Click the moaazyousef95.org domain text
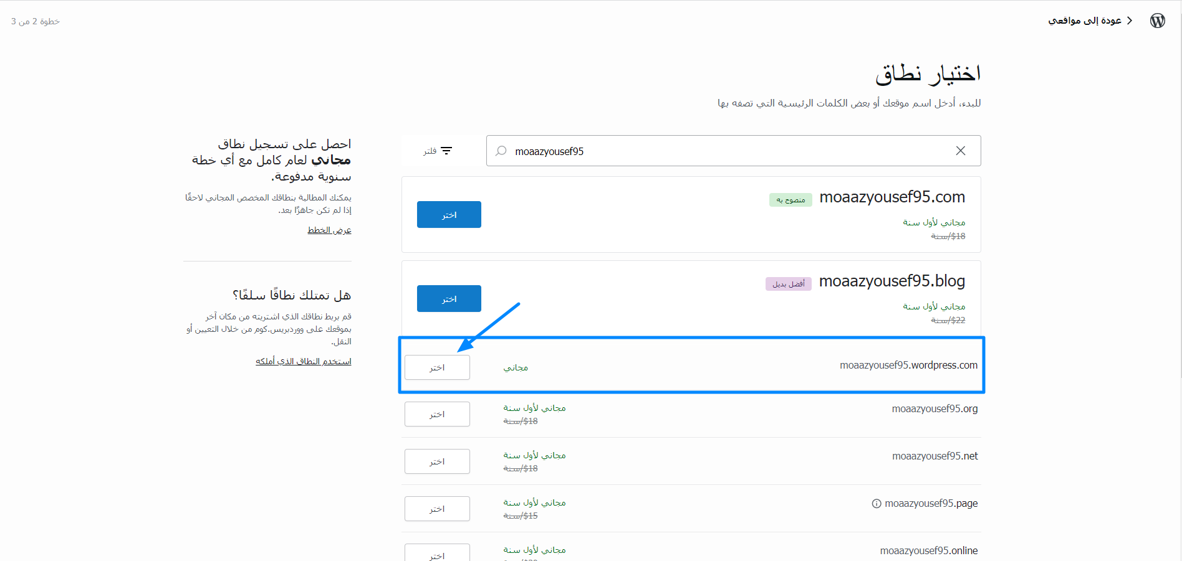Image resolution: width=1182 pixels, height=561 pixels. (935, 409)
